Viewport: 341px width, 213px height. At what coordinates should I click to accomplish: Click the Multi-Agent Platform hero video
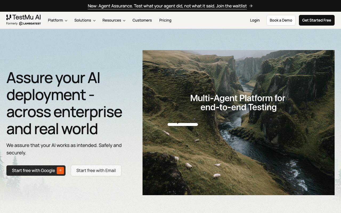[x=238, y=122]
